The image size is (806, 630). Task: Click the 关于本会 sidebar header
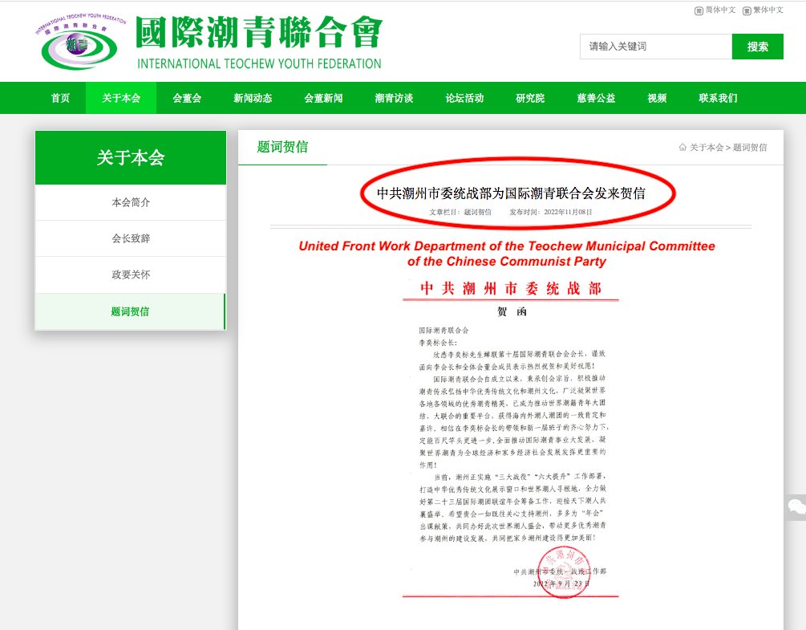click(131, 157)
